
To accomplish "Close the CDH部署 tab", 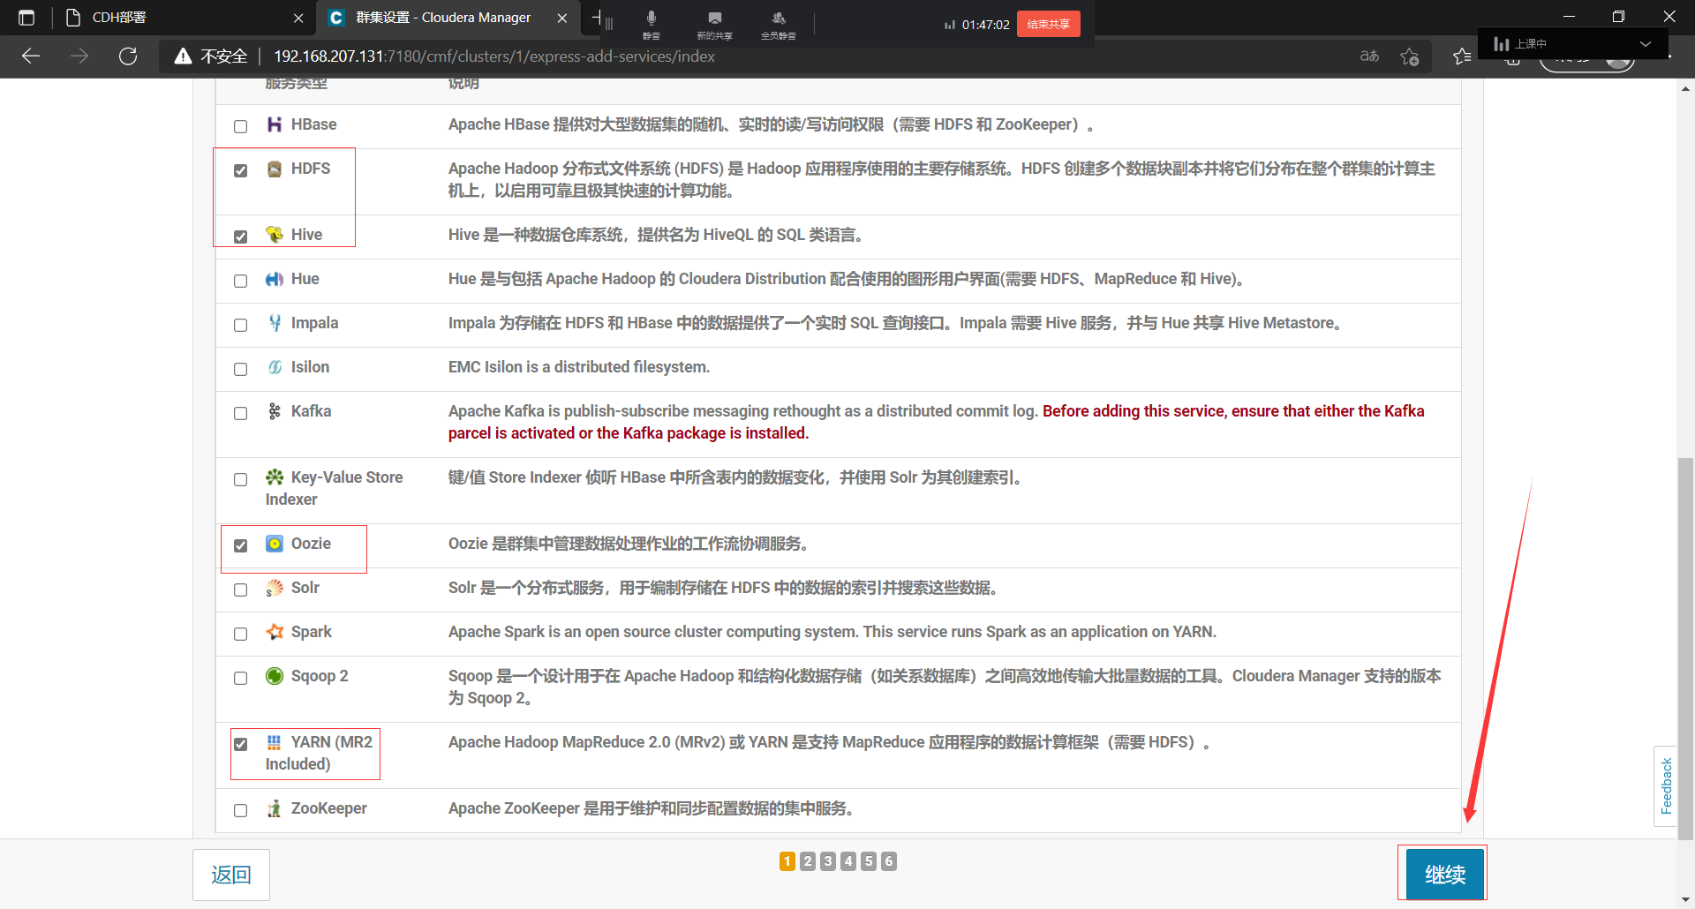I will 298,18.
